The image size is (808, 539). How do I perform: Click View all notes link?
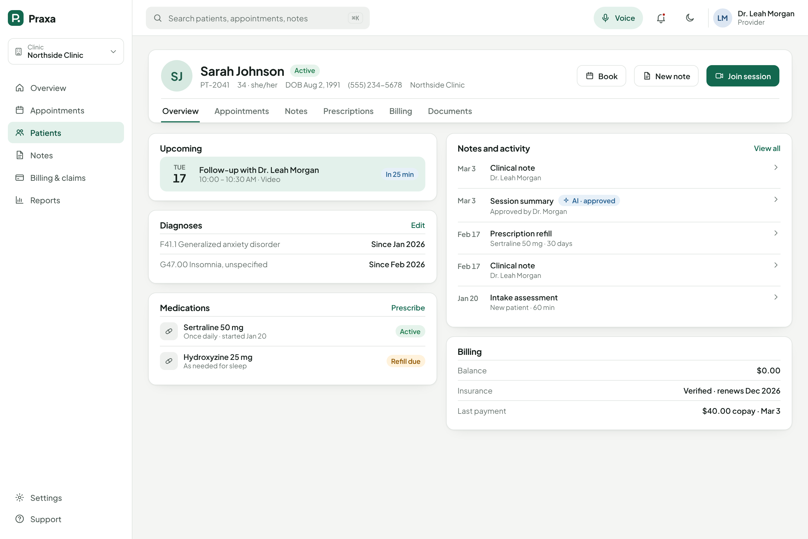pyautogui.click(x=767, y=149)
